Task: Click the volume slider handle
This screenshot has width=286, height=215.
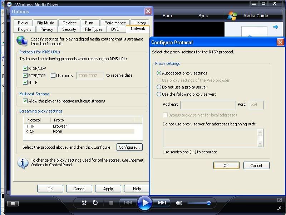Action: point(209,203)
